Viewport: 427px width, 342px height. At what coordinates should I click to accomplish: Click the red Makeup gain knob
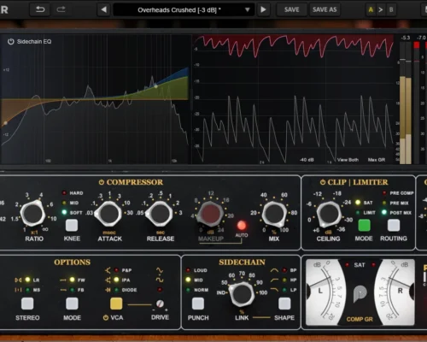211,214
